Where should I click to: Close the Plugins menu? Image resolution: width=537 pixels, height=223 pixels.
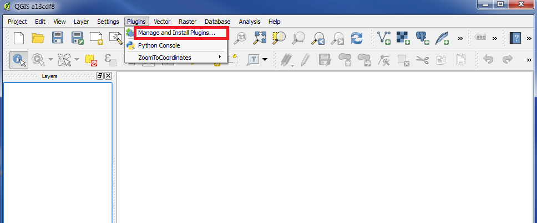point(136,22)
